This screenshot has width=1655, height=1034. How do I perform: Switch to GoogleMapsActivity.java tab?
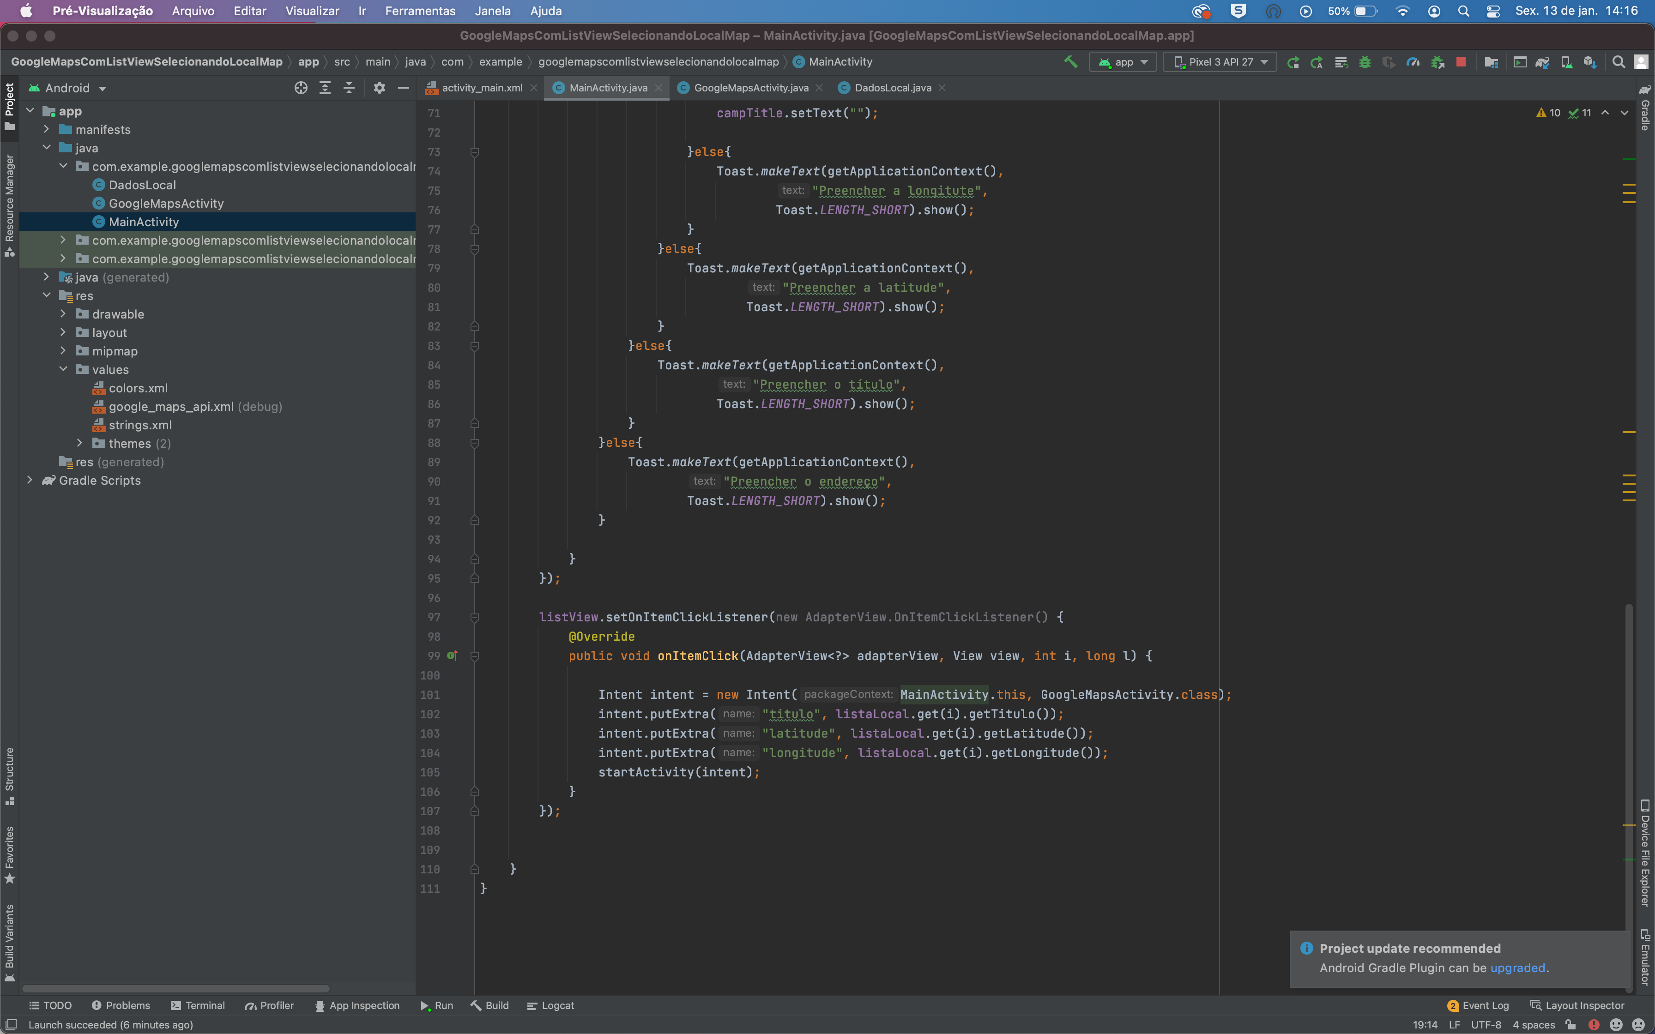point(750,88)
